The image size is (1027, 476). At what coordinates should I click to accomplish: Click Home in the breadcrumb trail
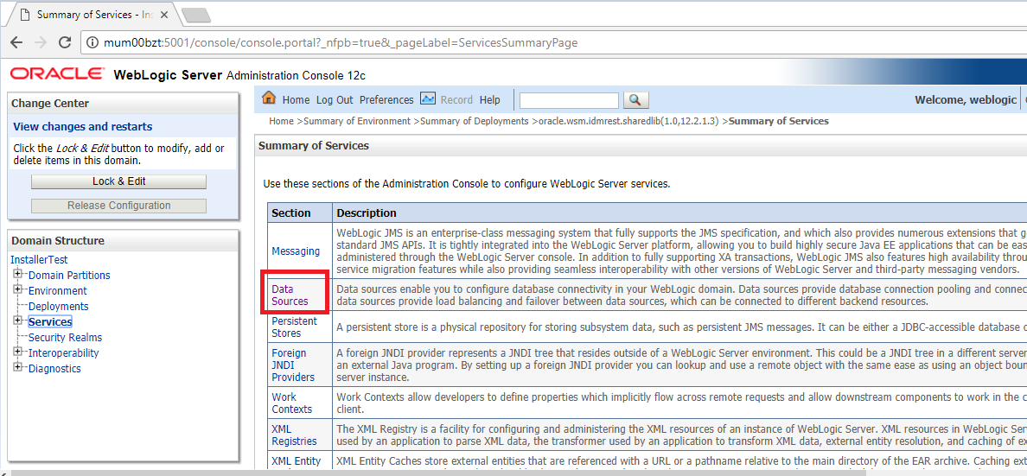[281, 121]
